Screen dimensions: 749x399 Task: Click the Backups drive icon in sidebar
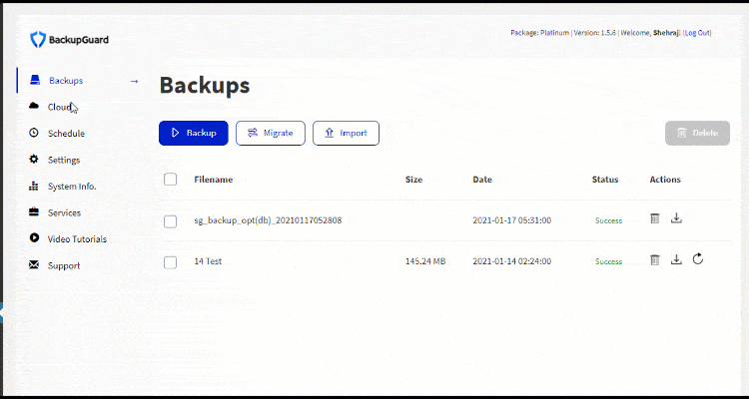pos(34,80)
